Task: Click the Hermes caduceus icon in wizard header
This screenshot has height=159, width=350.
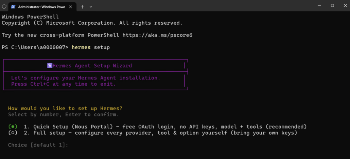Action: [50, 66]
